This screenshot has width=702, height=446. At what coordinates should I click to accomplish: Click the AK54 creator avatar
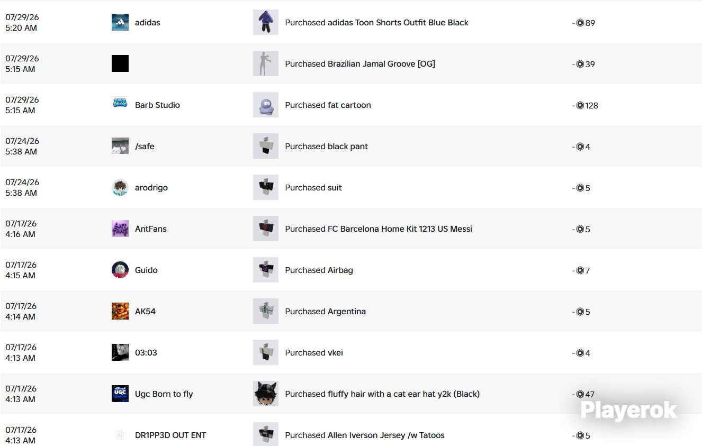click(120, 311)
